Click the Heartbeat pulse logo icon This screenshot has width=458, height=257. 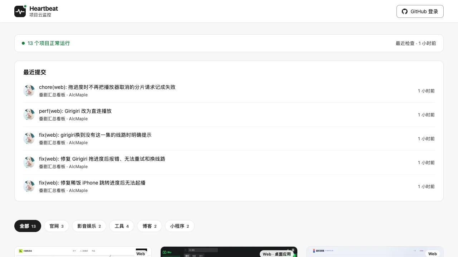point(20,11)
